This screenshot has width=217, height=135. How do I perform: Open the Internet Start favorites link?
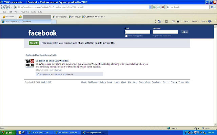tap(60, 17)
